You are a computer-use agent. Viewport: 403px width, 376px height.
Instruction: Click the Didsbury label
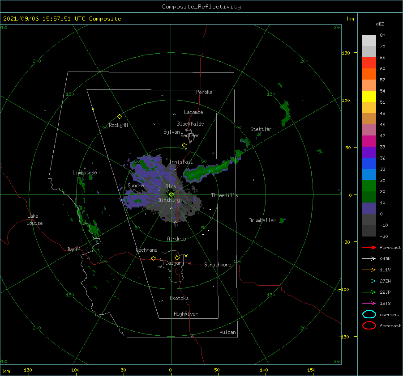(169, 200)
